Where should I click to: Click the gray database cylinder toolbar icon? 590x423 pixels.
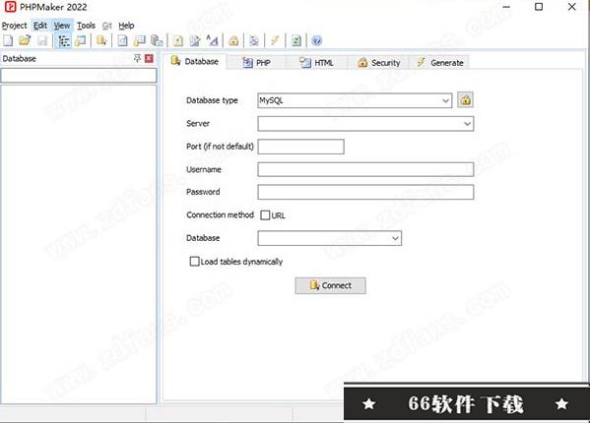click(x=157, y=40)
